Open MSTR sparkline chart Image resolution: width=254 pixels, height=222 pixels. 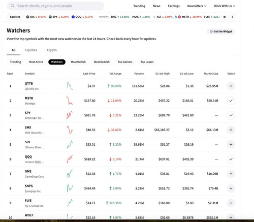[70, 101]
